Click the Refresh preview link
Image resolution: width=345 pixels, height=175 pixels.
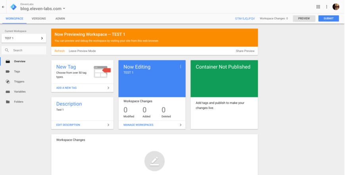[x=59, y=51]
